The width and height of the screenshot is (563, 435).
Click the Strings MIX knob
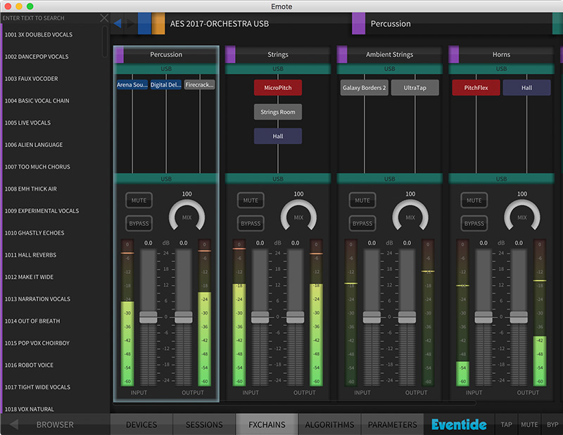298,217
